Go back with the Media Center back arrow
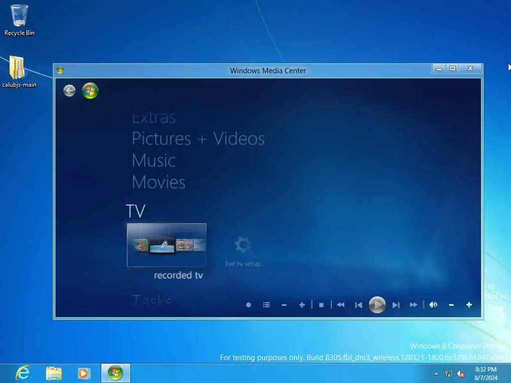 tap(69, 91)
